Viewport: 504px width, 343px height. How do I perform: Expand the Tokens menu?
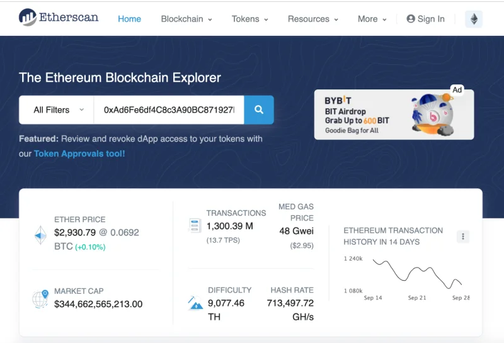pyautogui.click(x=249, y=19)
